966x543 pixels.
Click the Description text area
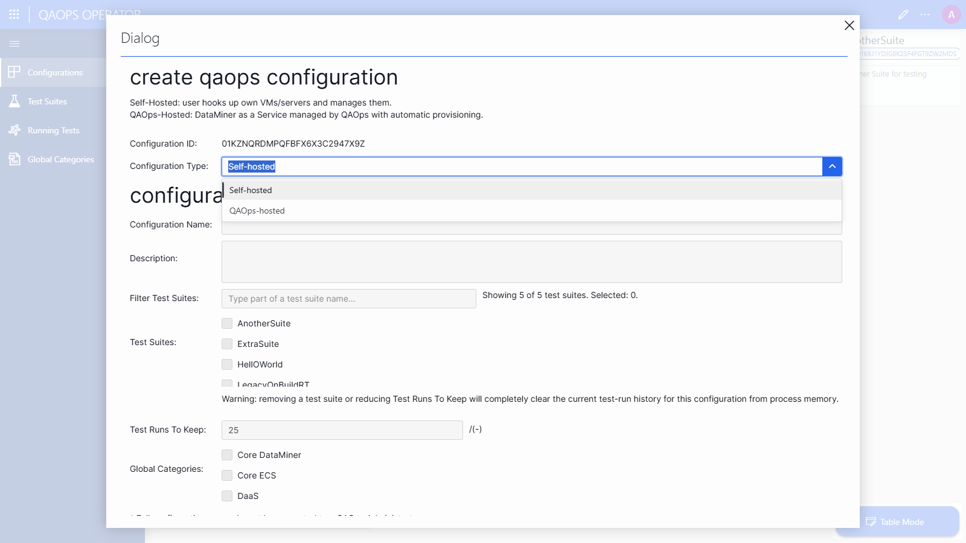[532, 262]
